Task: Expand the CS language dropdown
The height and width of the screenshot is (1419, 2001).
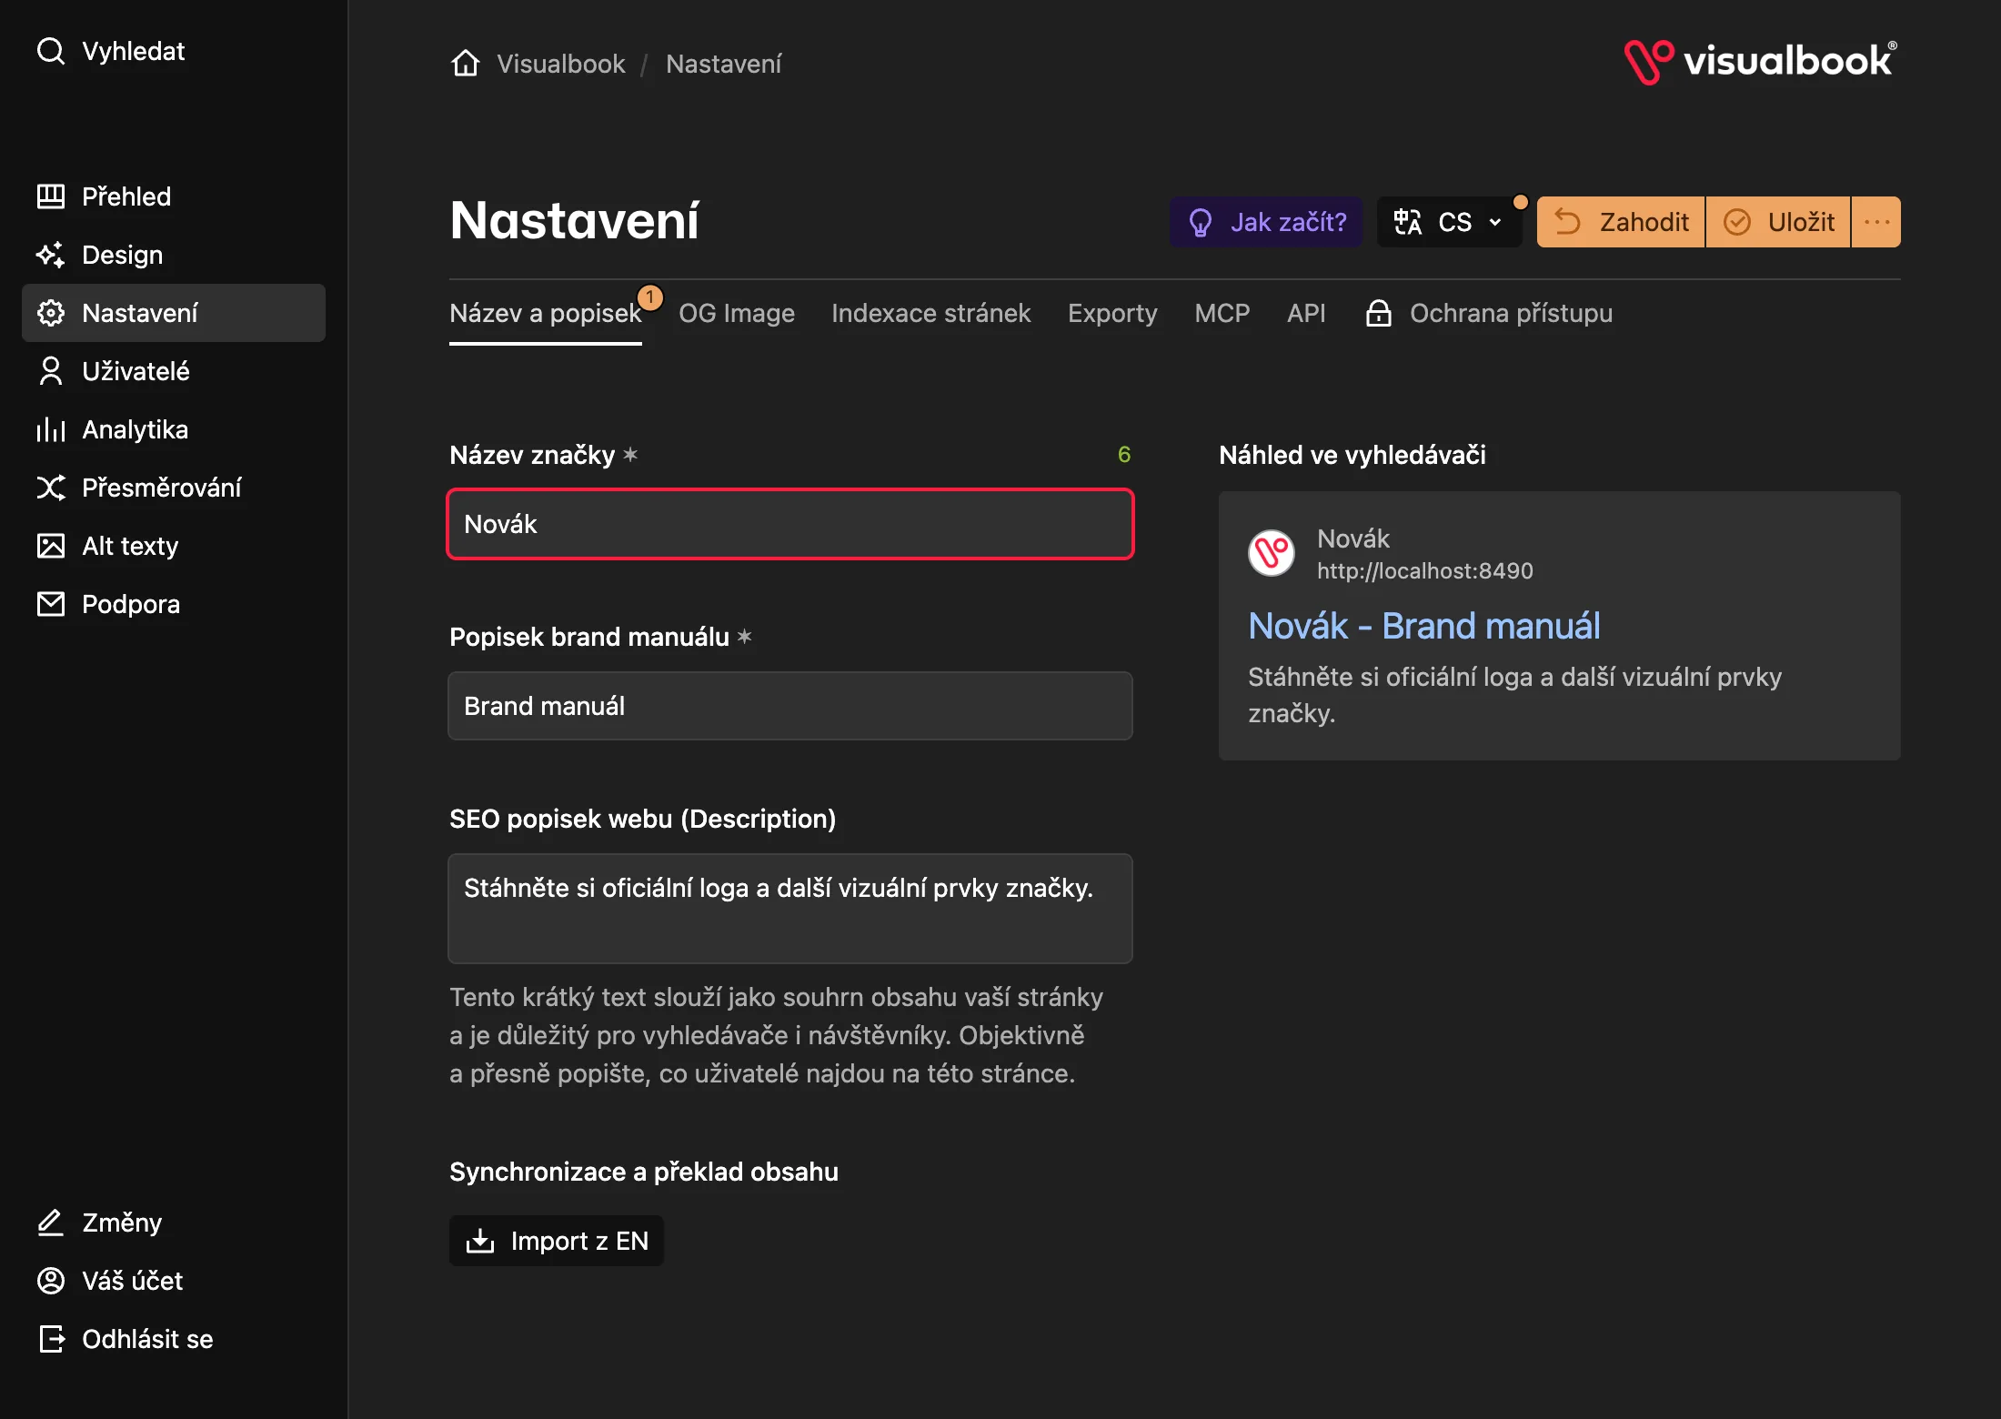Action: coord(1449,222)
